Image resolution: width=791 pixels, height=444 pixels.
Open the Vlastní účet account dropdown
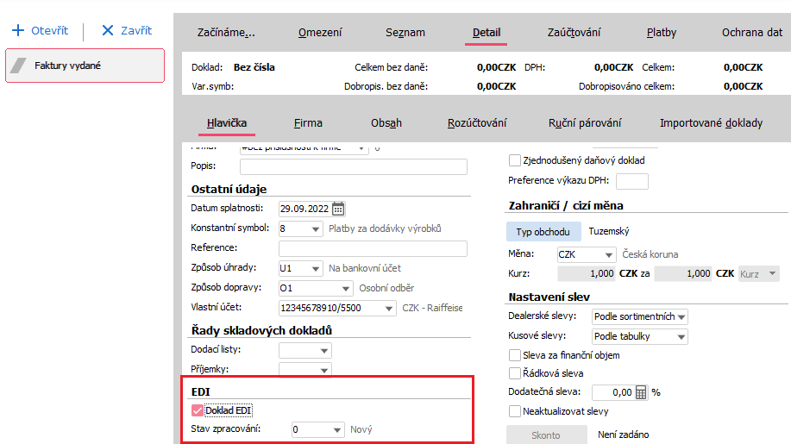390,308
